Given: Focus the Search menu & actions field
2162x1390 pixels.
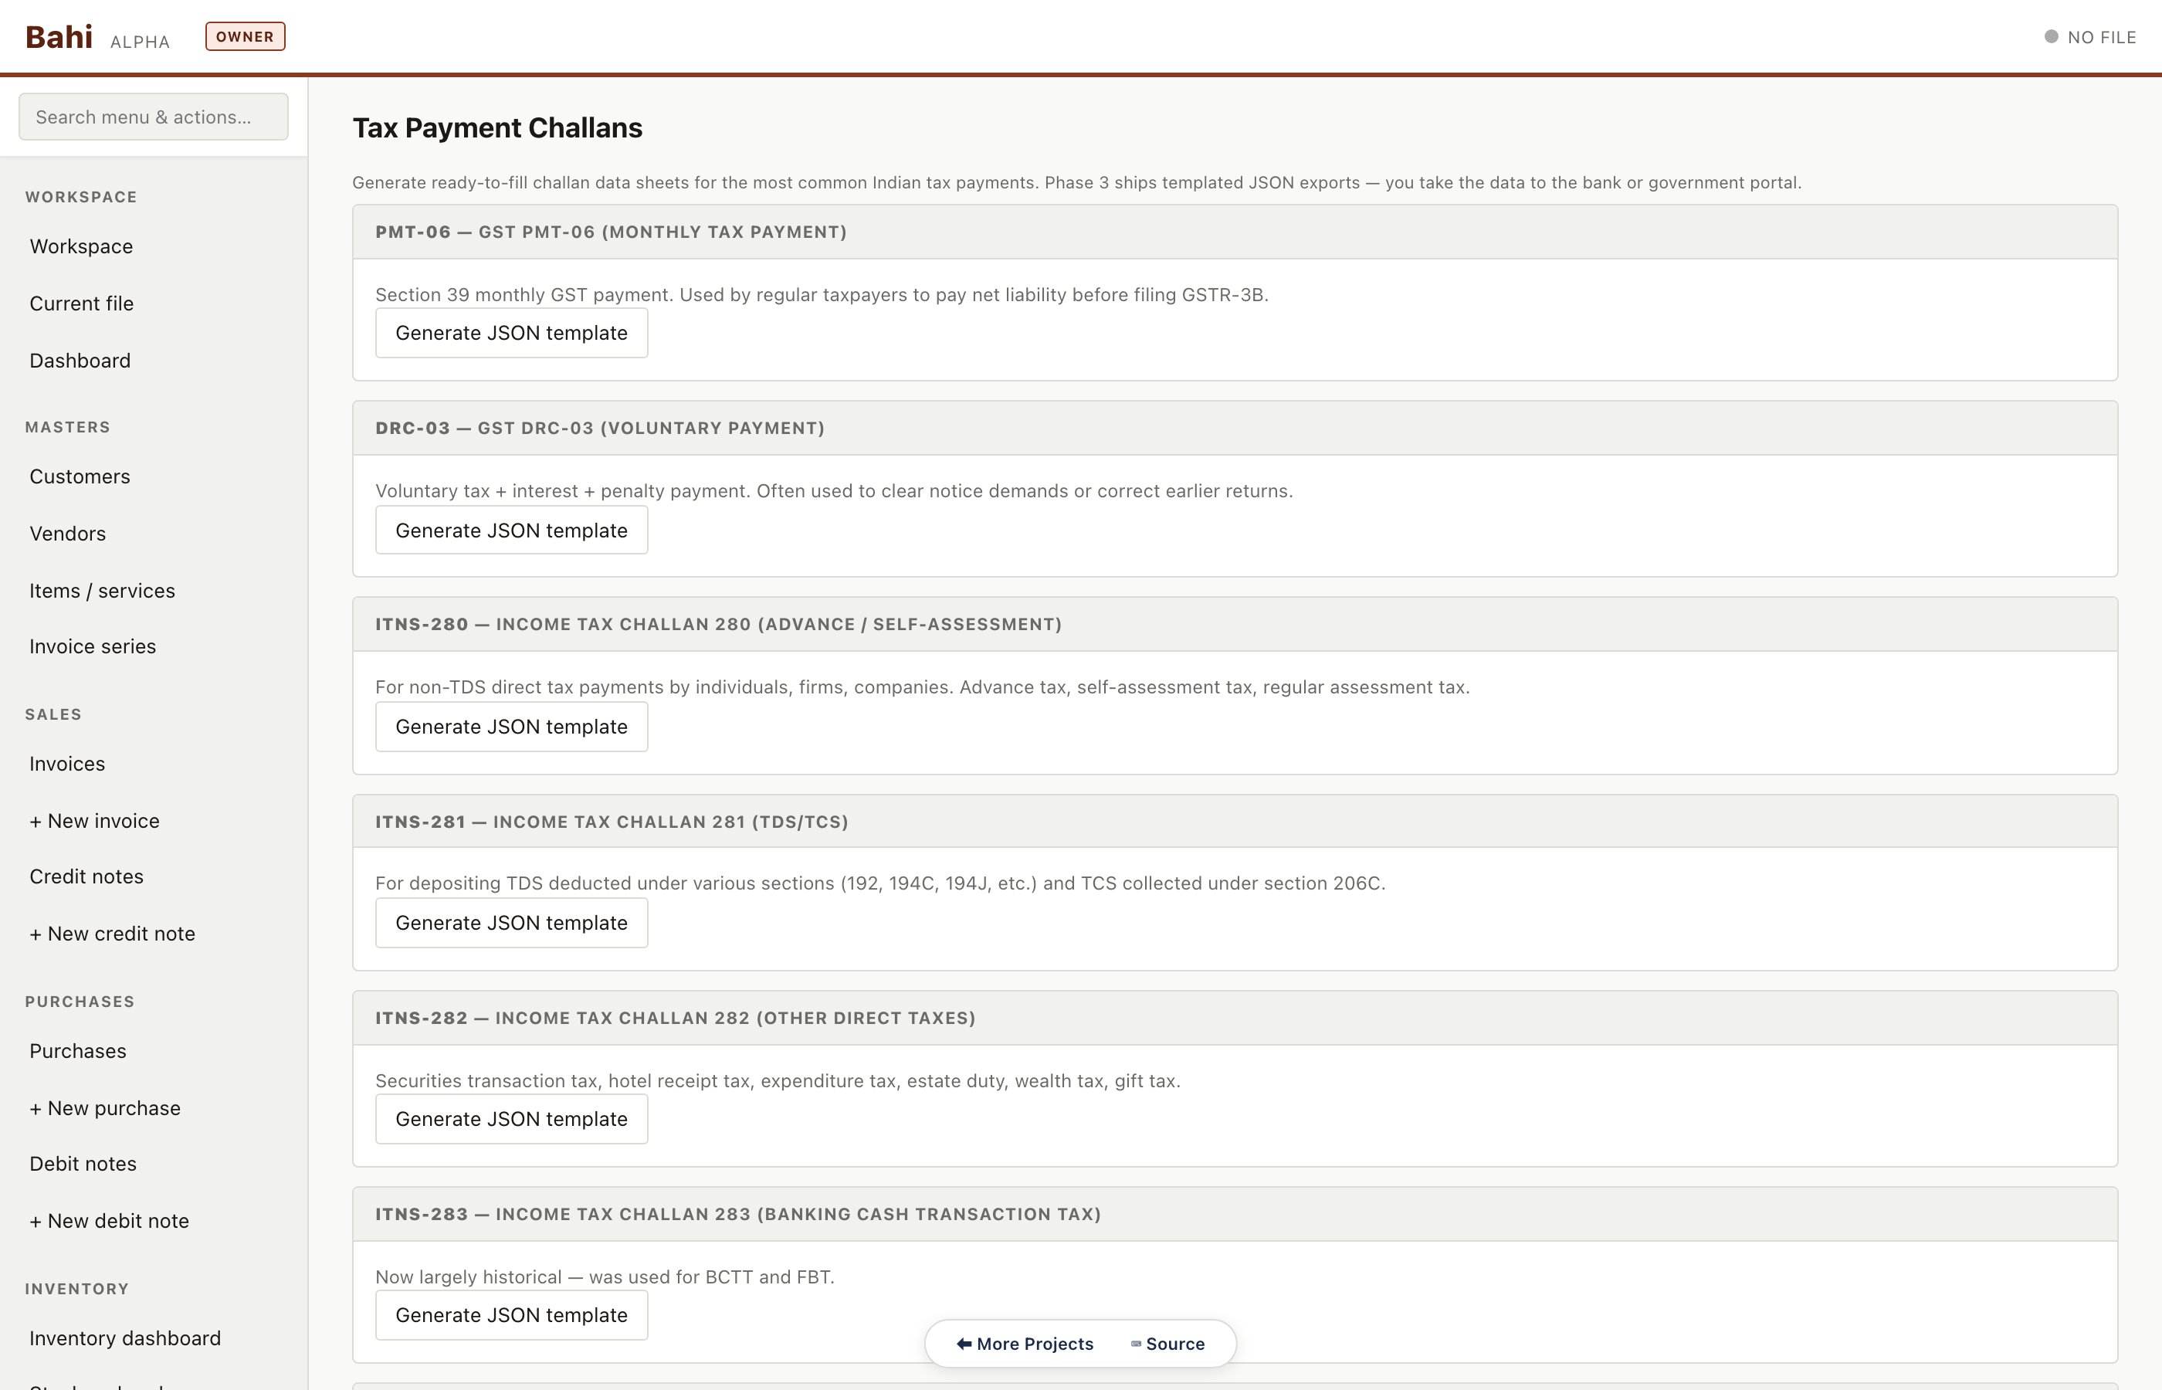Looking at the screenshot, I should pyautogui.click(x=154, y=117).
